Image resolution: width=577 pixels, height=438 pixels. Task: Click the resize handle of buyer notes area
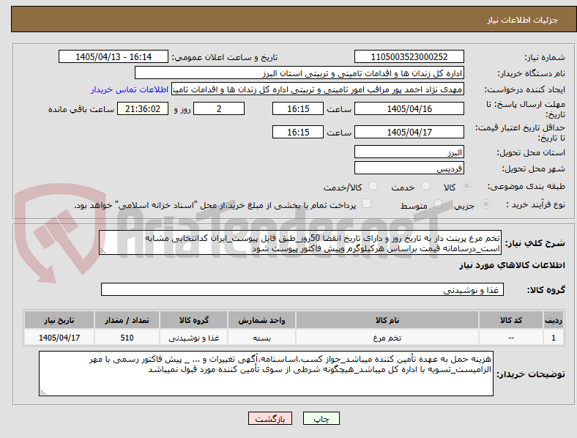(42, 393)
